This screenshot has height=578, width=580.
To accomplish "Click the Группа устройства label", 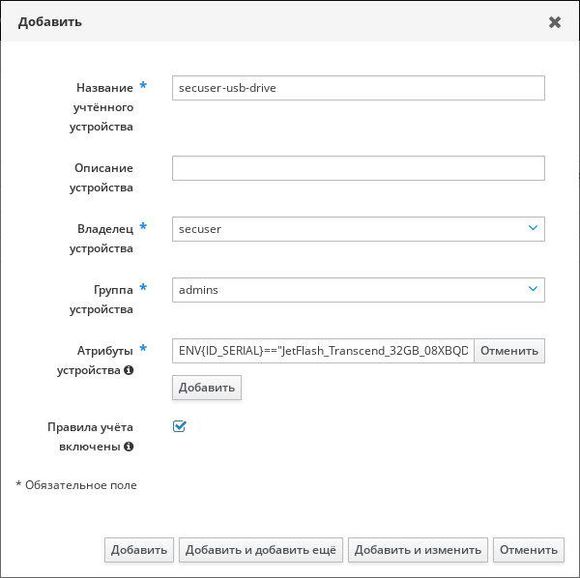I will coord(104,299).
